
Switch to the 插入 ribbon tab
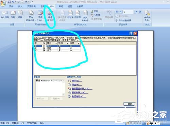pyautogui.click(x=20, y=6)
